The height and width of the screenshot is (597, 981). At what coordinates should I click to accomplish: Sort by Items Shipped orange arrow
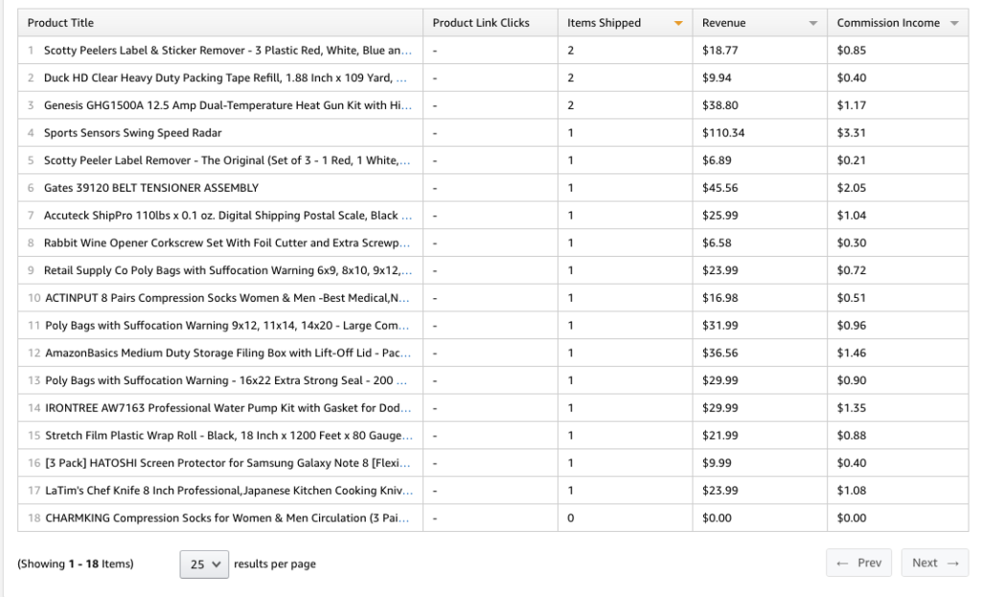tap(678, 24)
